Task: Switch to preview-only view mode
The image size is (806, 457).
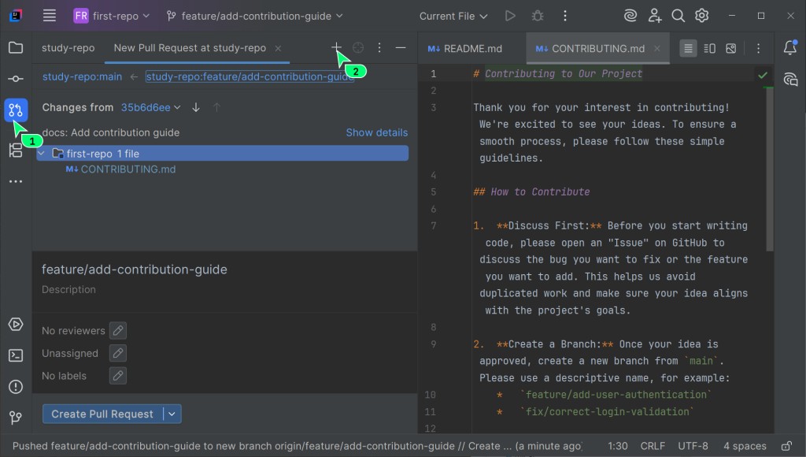Action: tap(730, 48)
